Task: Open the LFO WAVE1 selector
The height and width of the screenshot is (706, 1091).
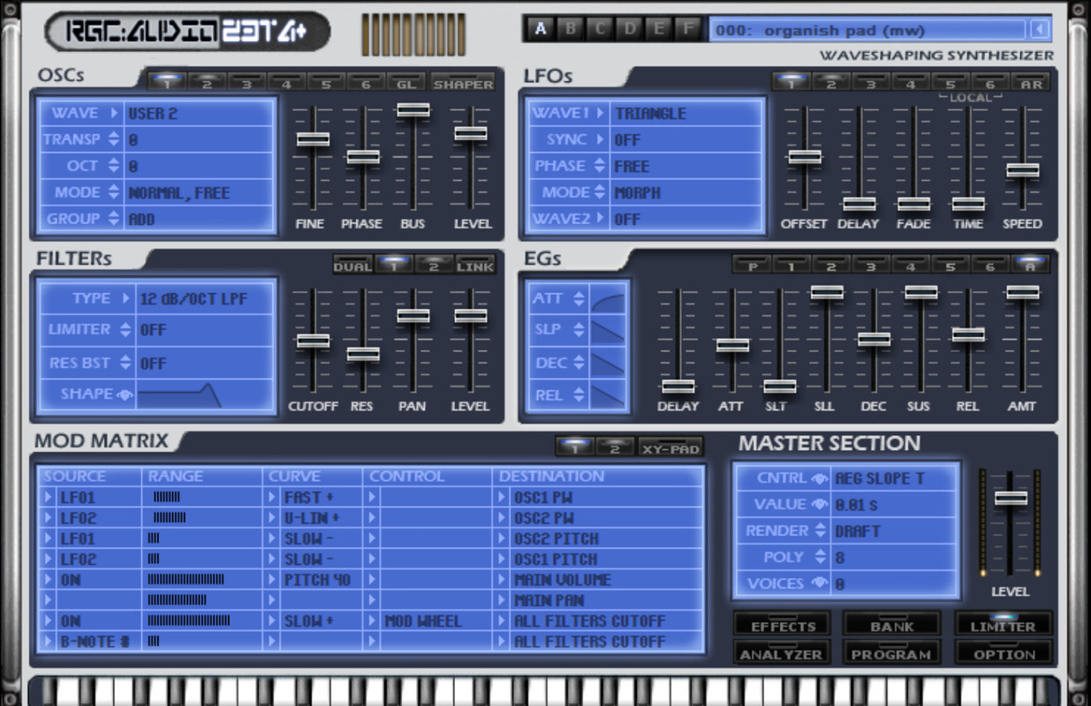Action: click(x=600, y=113)
